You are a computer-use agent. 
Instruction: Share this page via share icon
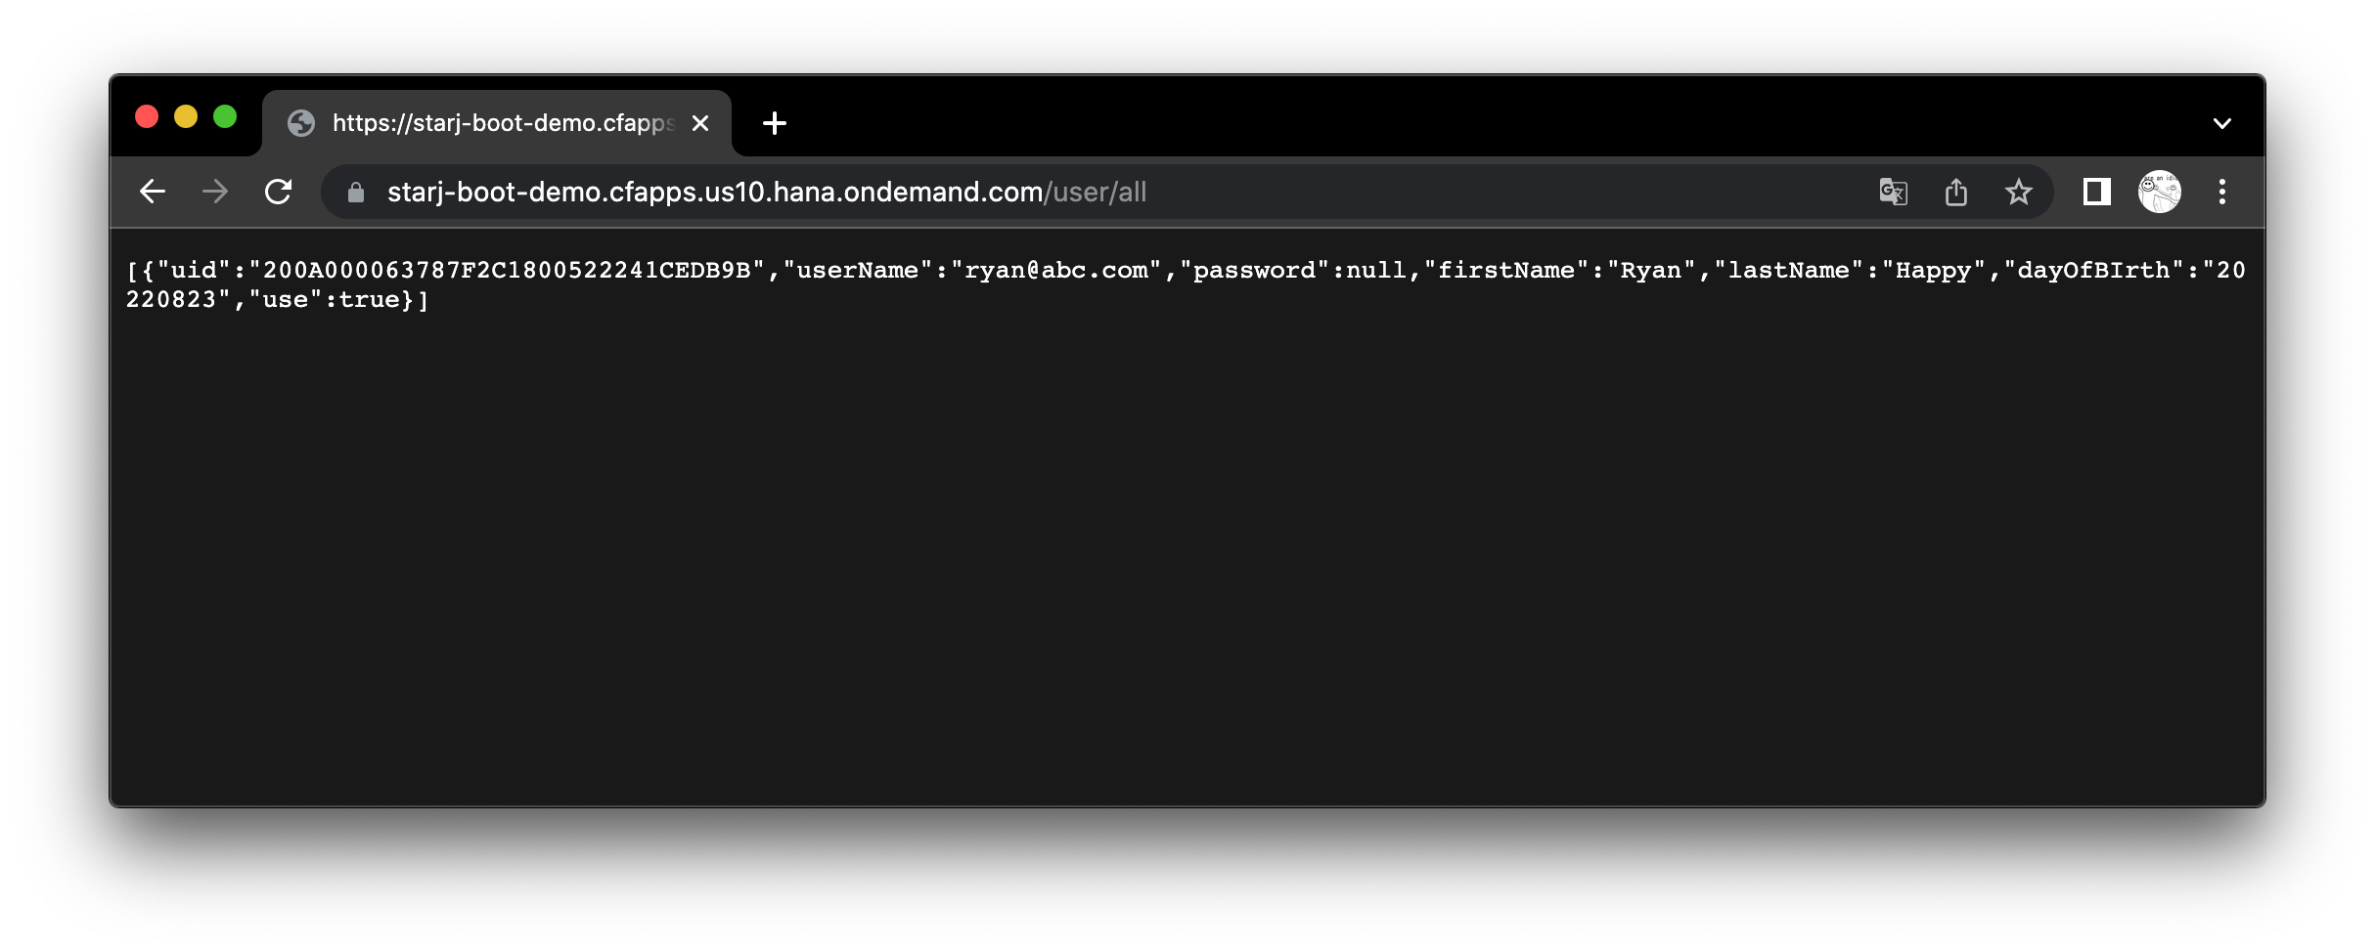coord(1956,192)
